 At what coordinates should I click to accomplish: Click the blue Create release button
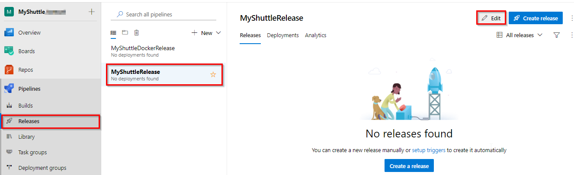point(536,18)
